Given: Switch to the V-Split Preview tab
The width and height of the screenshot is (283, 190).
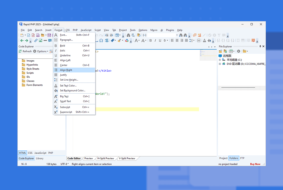Looking at the screenshot, I should 127,159.
